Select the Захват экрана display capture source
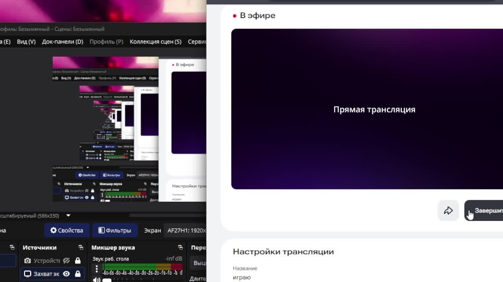The height and width of the screenshot is (282, 503). tap(53, 274)
